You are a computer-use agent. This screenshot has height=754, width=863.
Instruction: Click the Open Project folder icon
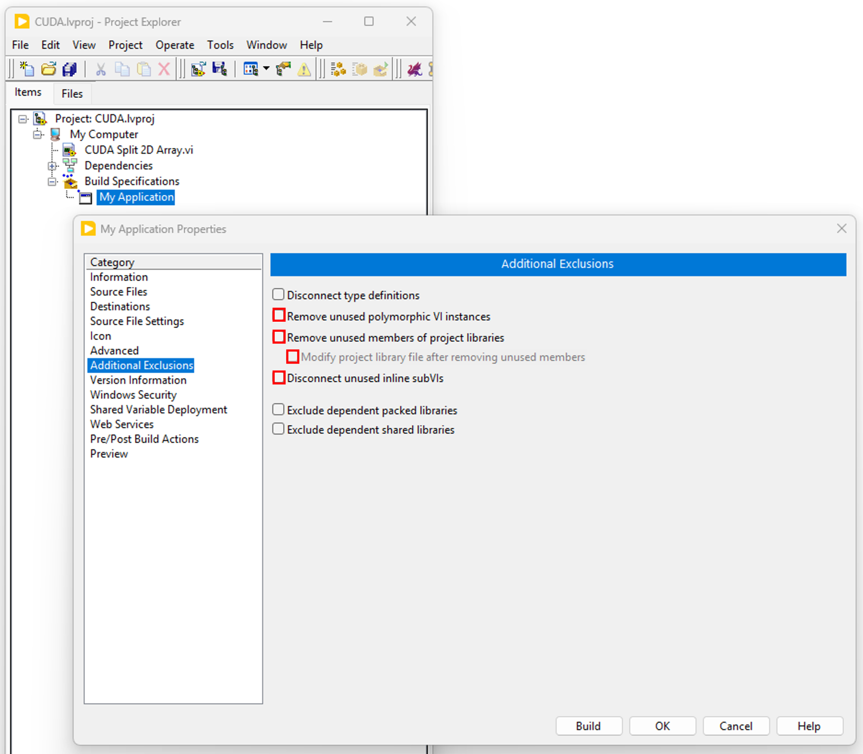pos(49,69)
